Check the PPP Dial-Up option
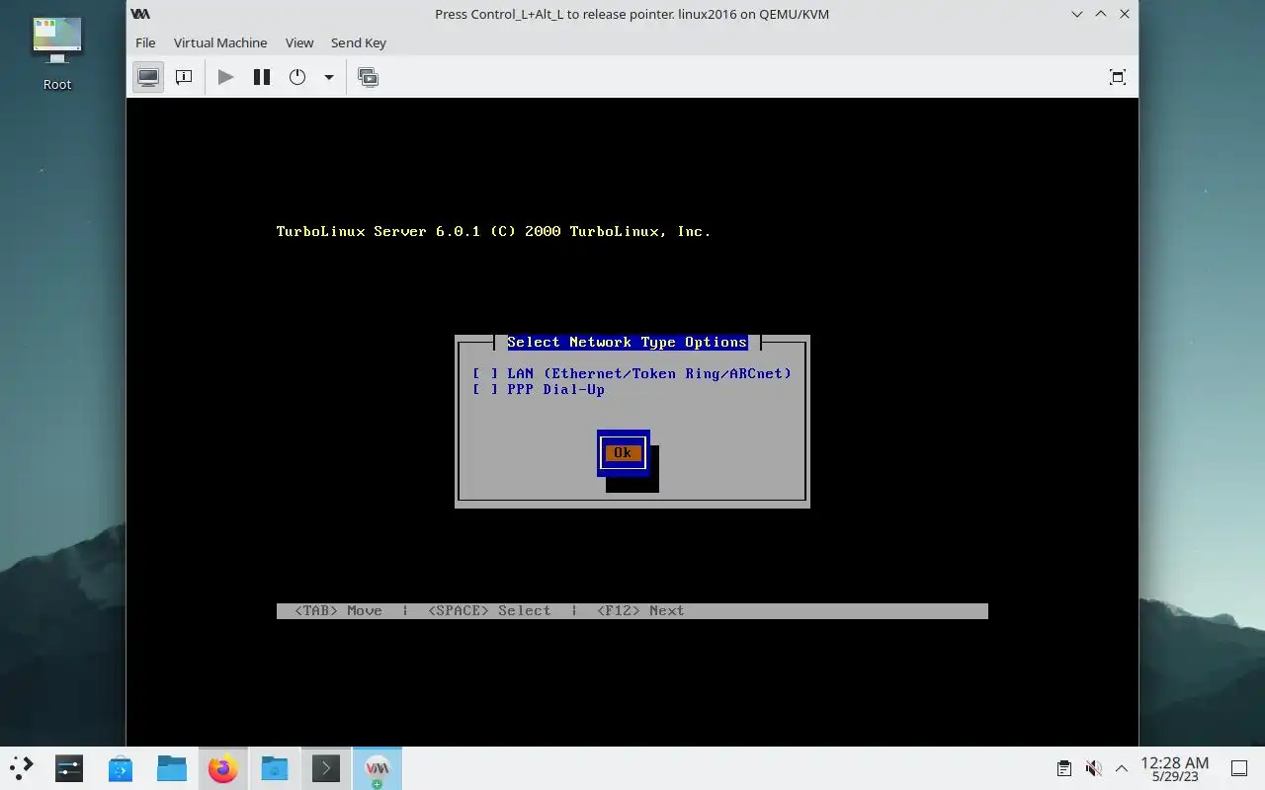This screenshot has width=1265, height=790. tap(539, 389)
